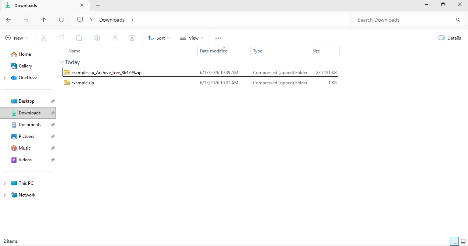Image resolution: width=468 pixels, height=246 pixels.
Task: Unpin Desktop using its pin icon
Action: point(53,101)
